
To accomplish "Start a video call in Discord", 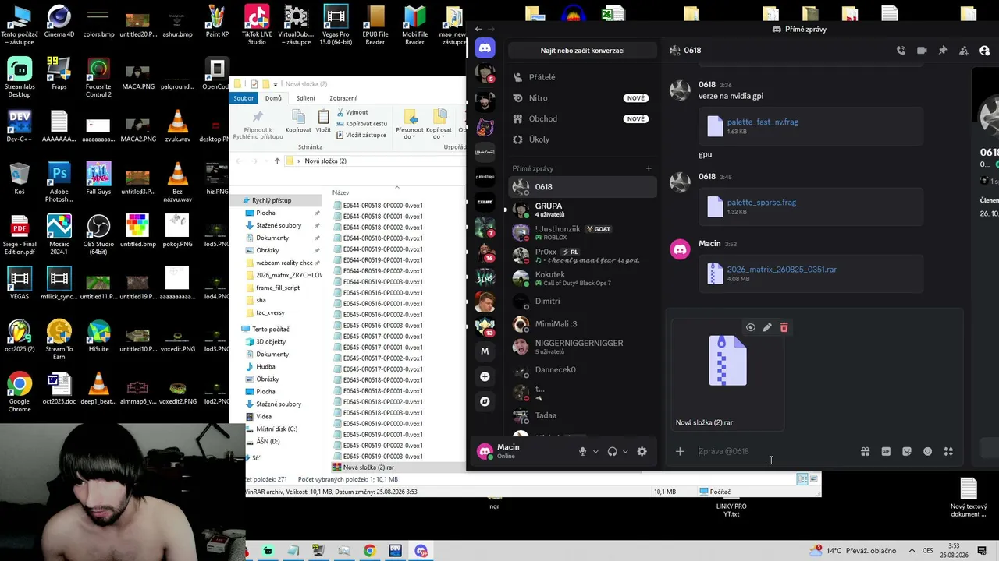I will (922, 51).
